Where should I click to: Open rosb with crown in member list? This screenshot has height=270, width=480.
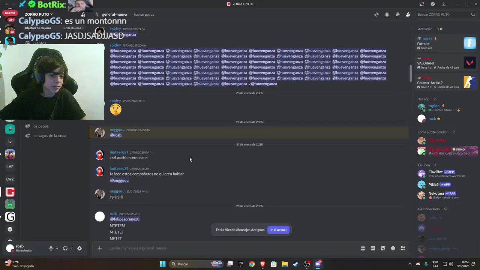pos(447,118)
